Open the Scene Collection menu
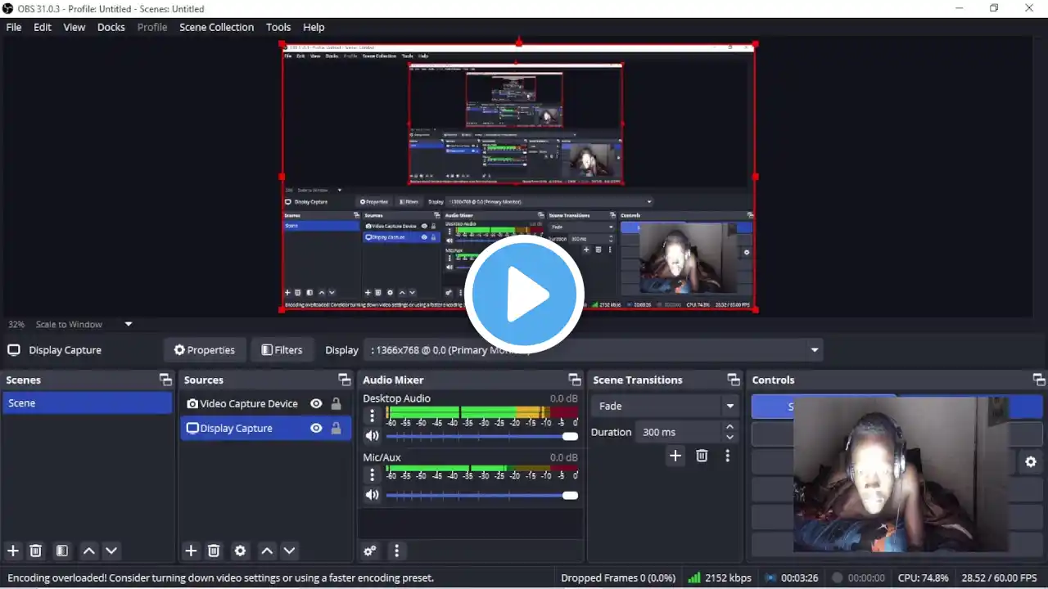The width and height of the screenshot is (1048, 589). (217, 27)
